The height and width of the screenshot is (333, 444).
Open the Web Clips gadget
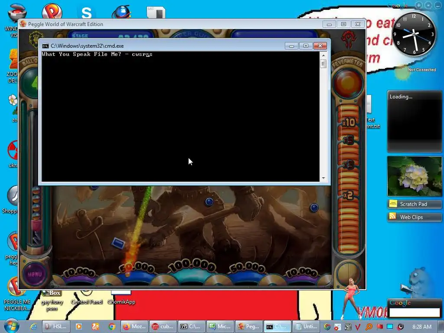[415, 217]
